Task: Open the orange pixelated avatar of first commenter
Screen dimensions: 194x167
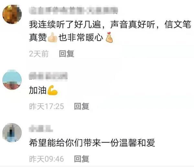Action: tap(12, 14)
